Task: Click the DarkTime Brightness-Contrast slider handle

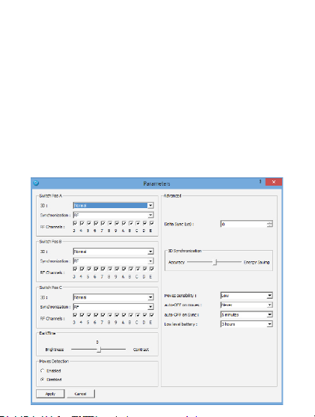Action: pyautogui.click(x=99, y=350)
